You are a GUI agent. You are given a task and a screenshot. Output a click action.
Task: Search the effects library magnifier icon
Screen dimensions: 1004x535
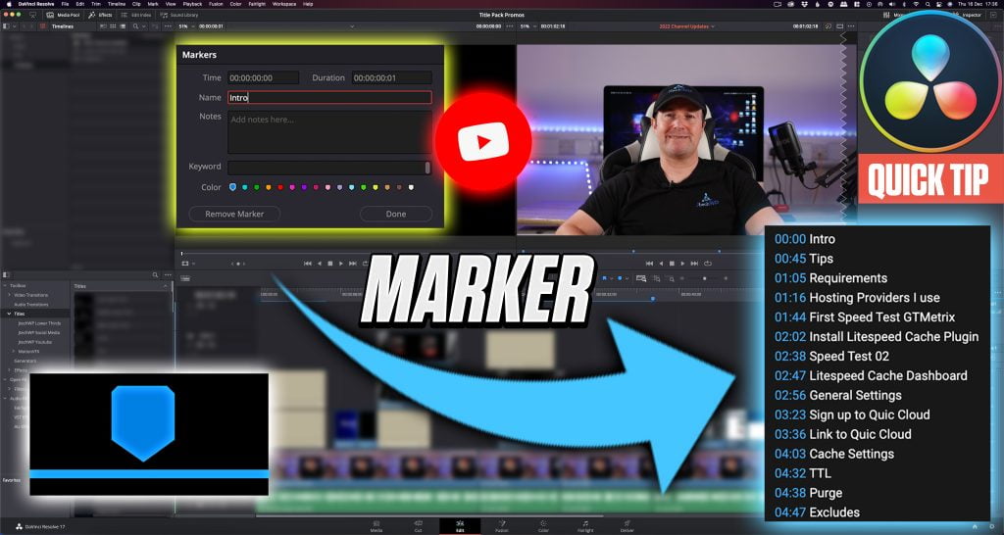[x=155, y=275]
